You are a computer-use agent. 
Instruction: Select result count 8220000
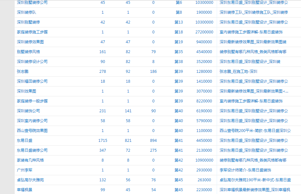(204, 101)
